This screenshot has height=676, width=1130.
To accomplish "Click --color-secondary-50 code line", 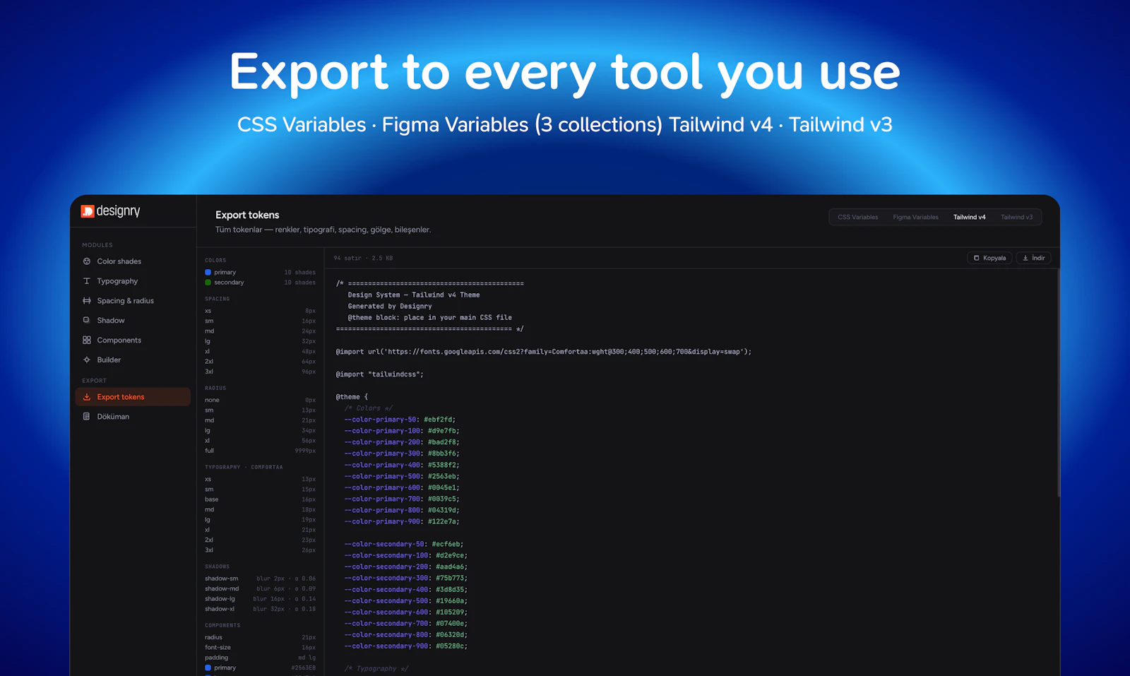I will pos(403,544).
